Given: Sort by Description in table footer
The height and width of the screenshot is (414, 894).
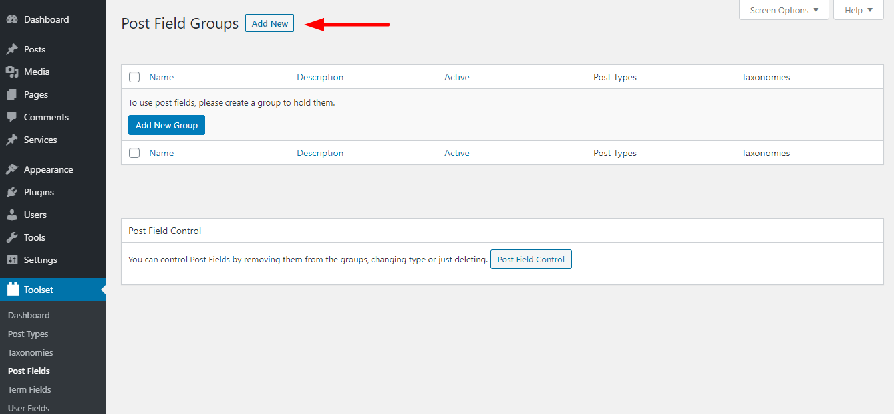Looking at the screenshot, I should (320, 153).
